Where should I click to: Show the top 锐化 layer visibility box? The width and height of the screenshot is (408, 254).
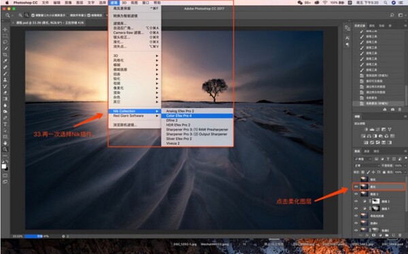[356, 179]
